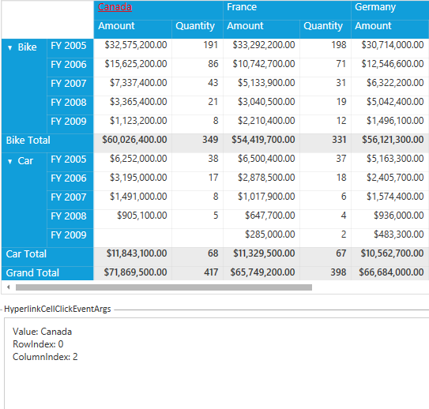This screenshot has height=409, width=429.
Task: Click the Car FY 2008 row header
Action: coord(70,219)
